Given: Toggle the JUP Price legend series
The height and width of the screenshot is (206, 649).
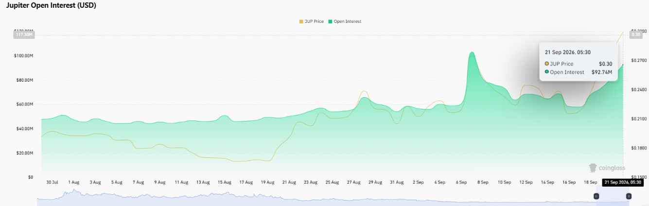Looking at the screenshot, I should point(312,21).
